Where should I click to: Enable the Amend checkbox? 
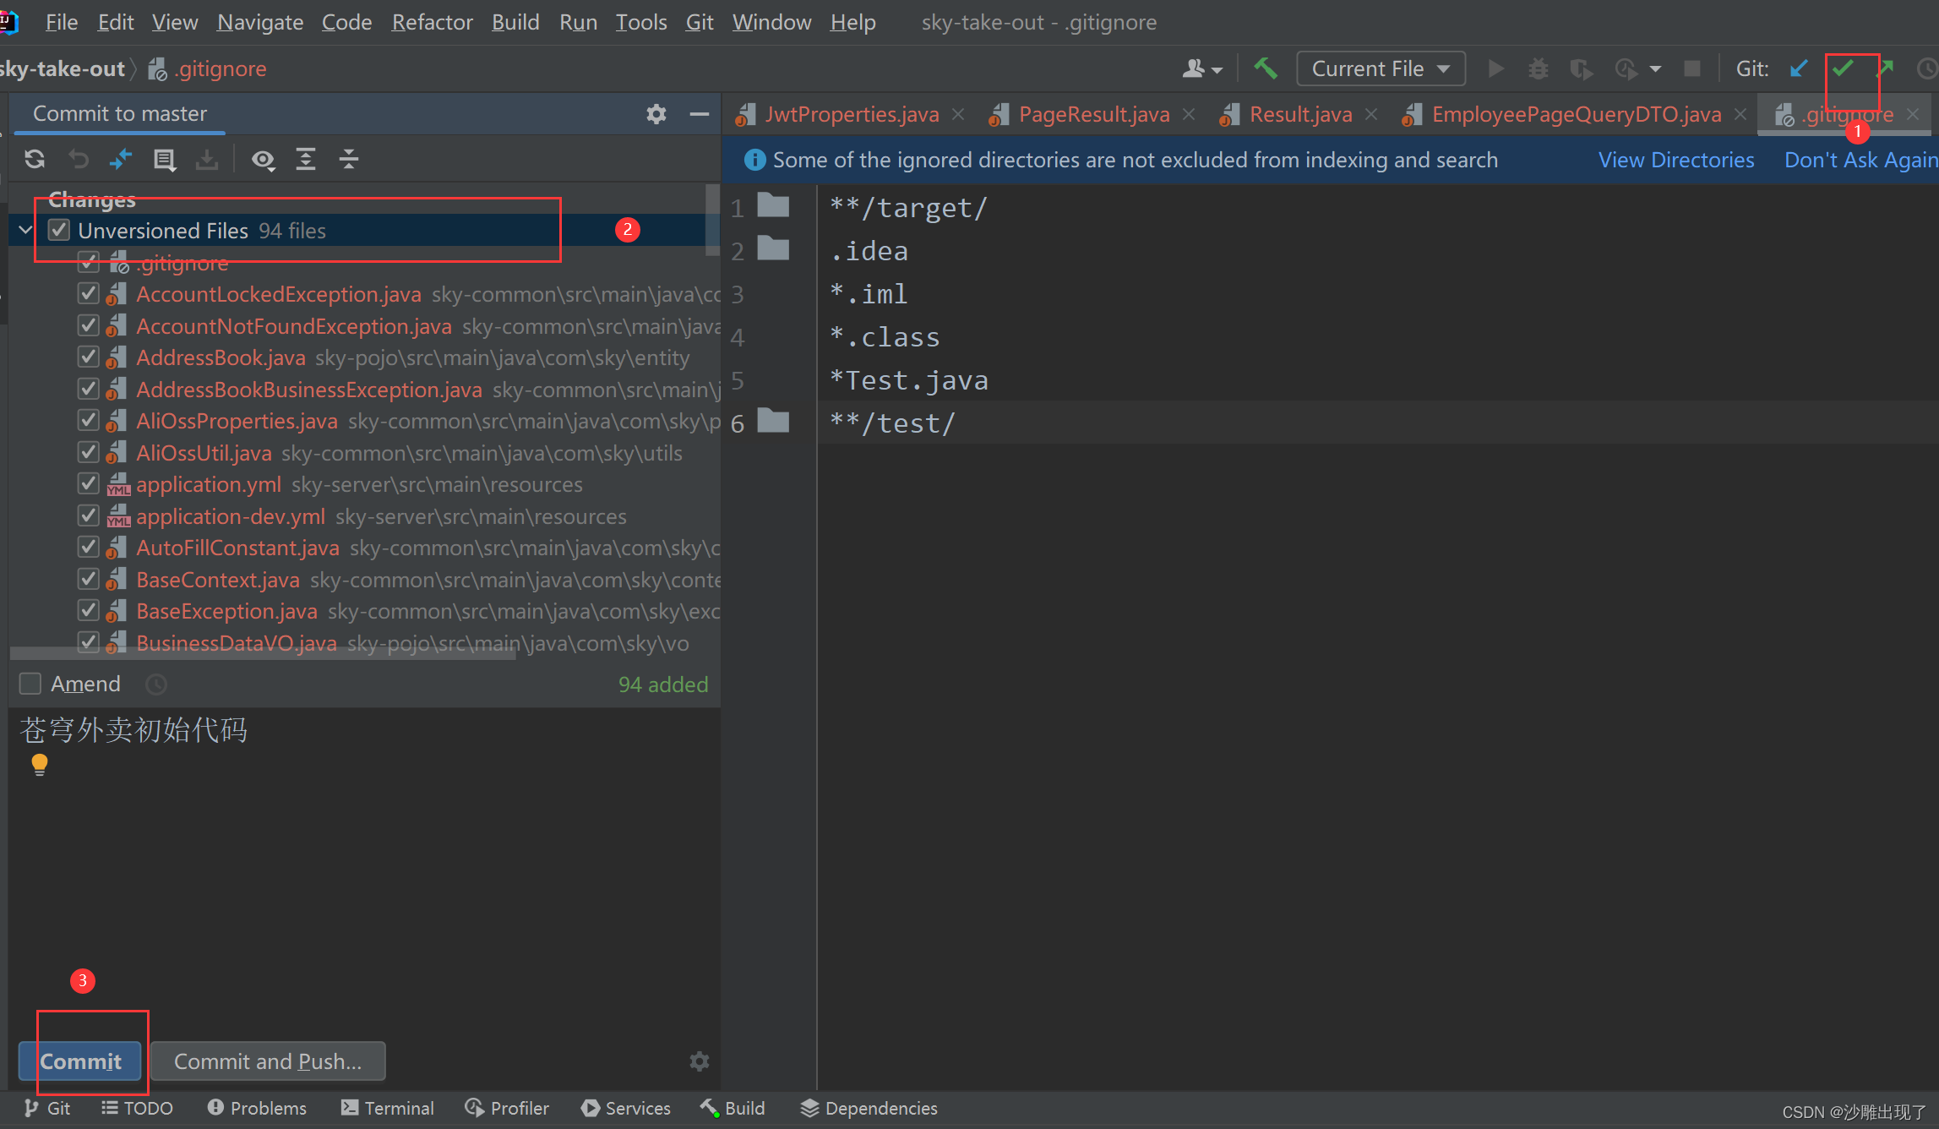click(x=30, y=684)
